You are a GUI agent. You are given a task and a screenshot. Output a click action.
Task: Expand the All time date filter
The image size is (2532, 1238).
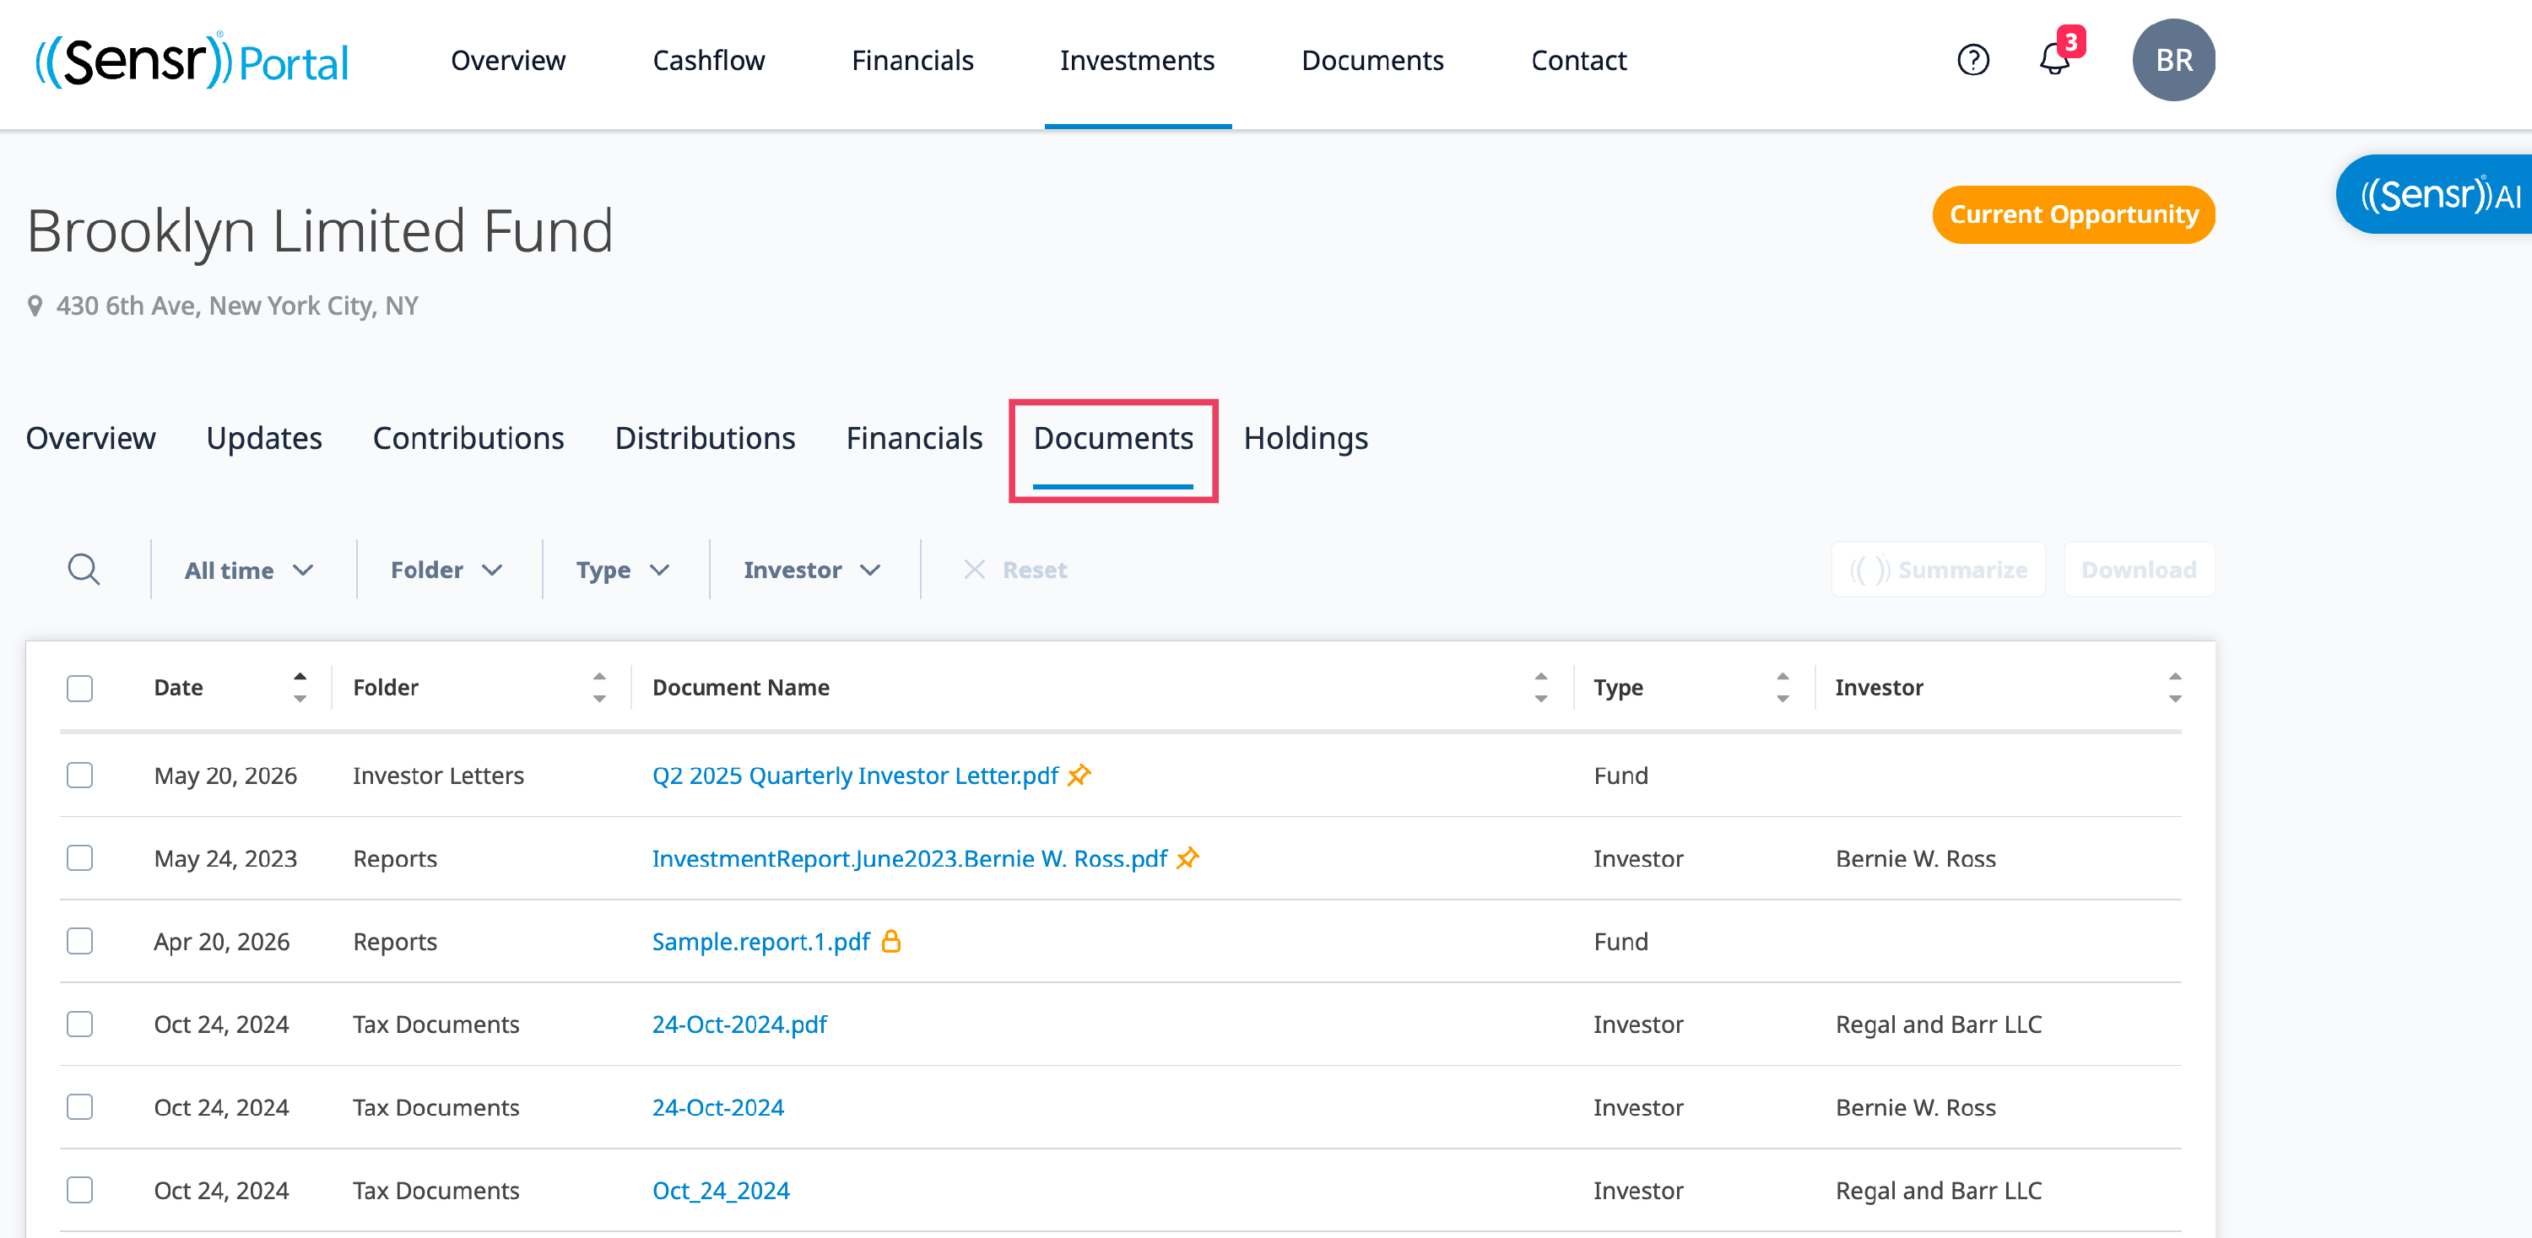click(250, 570)
